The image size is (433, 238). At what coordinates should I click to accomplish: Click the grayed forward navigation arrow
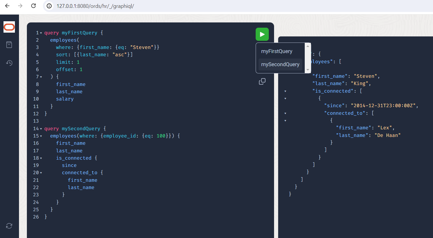pyautogui.click(x=20, y=6)
